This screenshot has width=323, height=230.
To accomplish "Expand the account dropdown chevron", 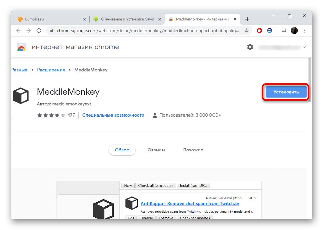I will click(x=304, y=47).
